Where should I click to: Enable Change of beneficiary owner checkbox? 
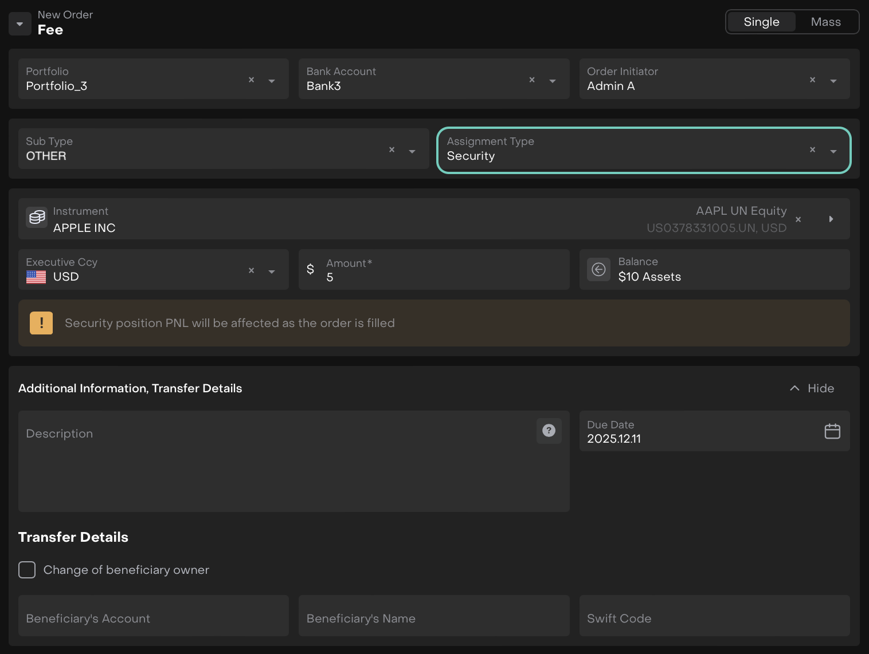tap(27, 570)
